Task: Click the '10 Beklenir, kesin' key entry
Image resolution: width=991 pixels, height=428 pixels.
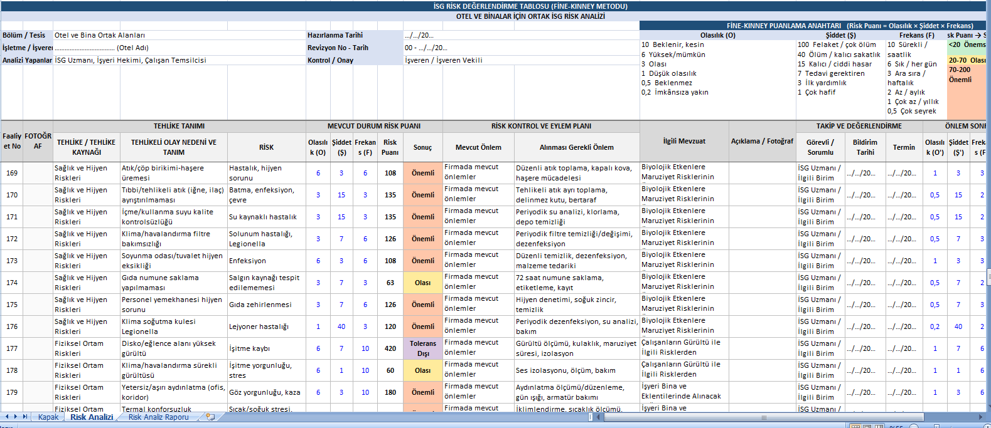Action: pyautogui.click(x=673, y=44)
